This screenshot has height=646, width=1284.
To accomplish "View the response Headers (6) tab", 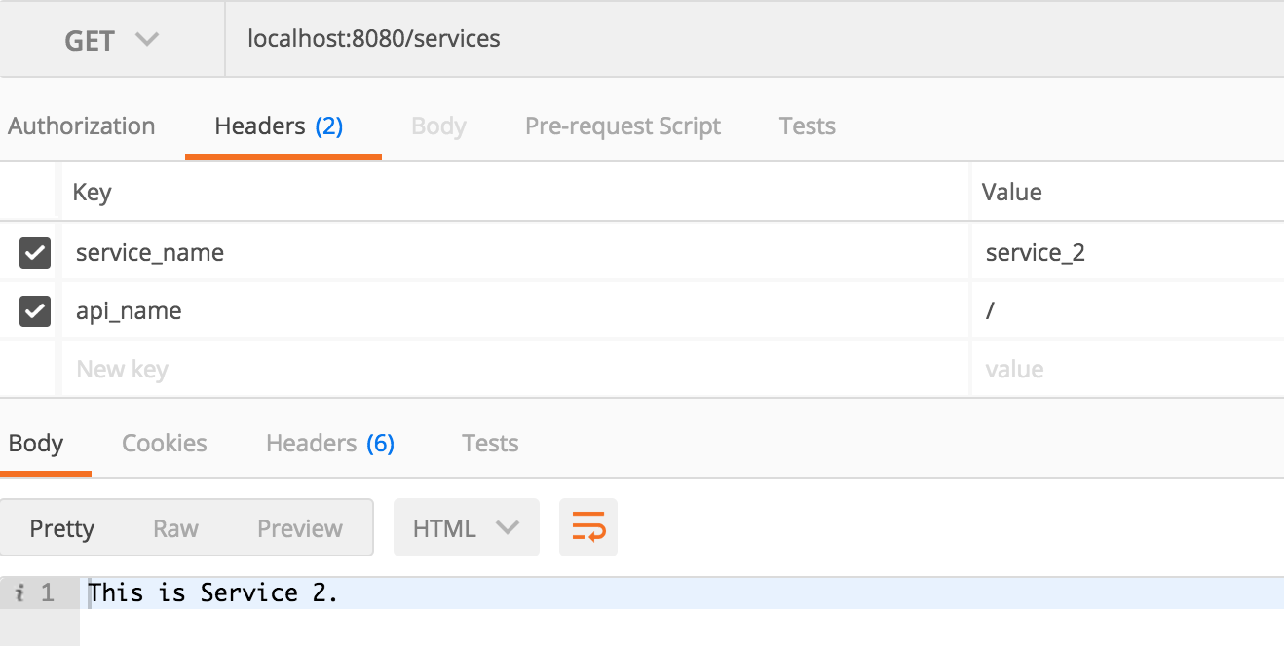I will pyautogui.click(x=329, y=444).
